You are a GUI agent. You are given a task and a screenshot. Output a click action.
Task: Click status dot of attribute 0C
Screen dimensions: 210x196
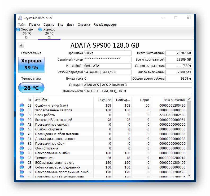[x=22, y=120]
